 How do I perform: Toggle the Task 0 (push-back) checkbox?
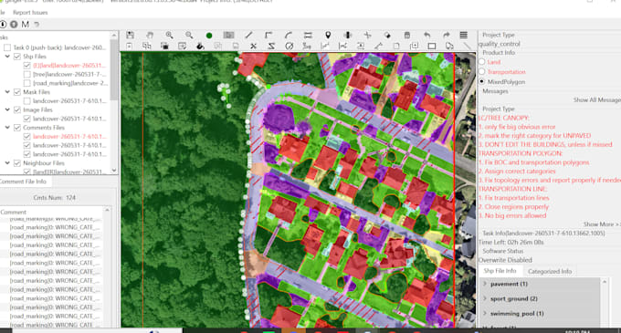coord(7,47)
